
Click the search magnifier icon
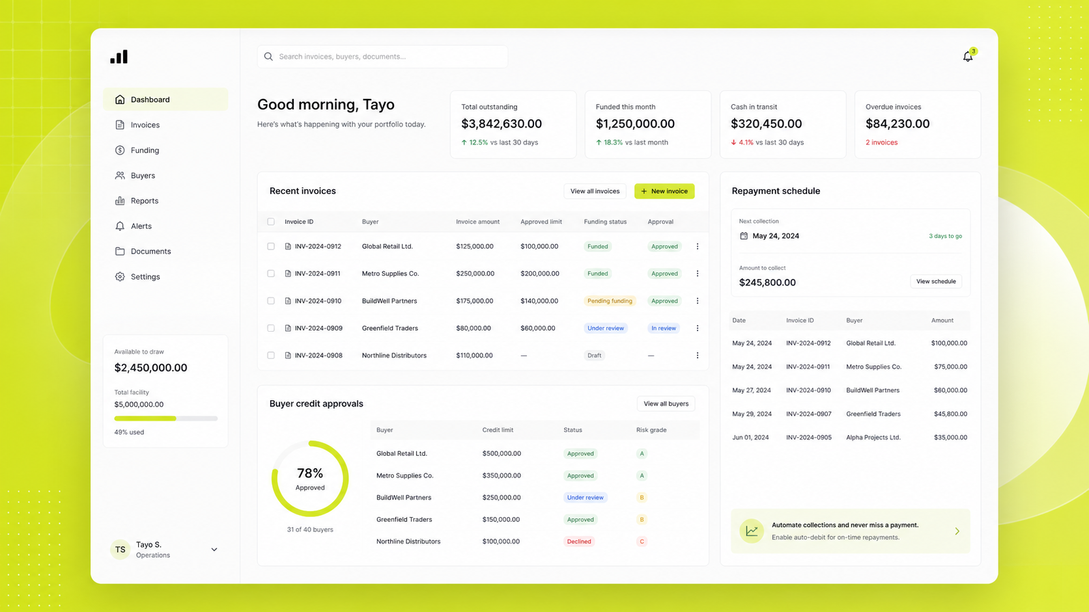[268, 57]
